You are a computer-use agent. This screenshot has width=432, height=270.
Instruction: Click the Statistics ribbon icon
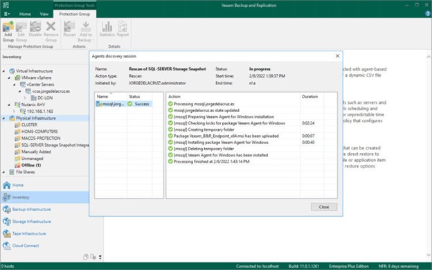point(107,29)
